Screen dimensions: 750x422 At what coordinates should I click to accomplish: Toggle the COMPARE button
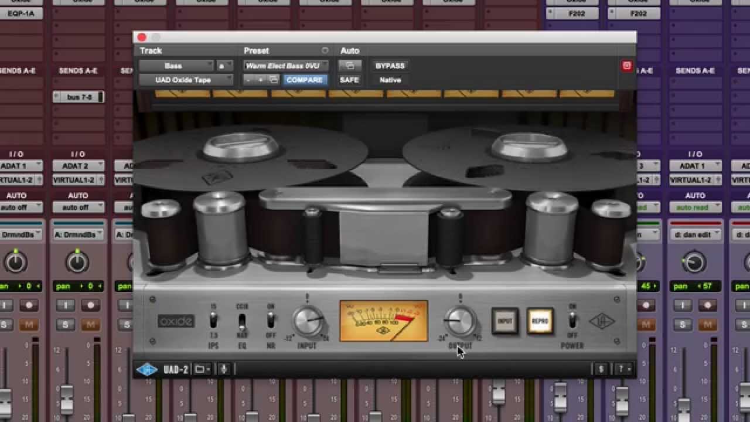coord(305,80)
